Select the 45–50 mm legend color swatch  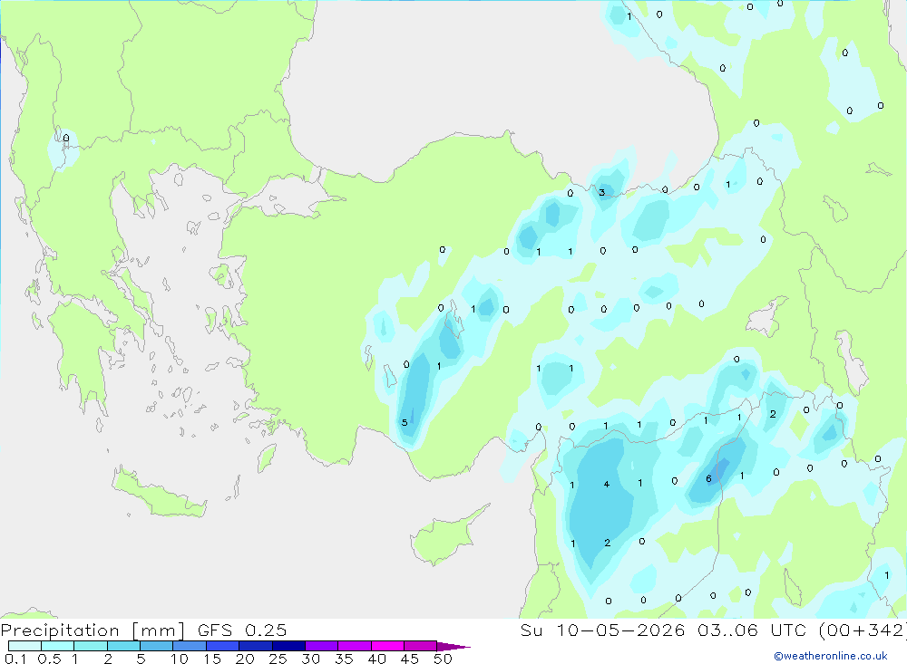pyautogui.click(x=421, y=646)
